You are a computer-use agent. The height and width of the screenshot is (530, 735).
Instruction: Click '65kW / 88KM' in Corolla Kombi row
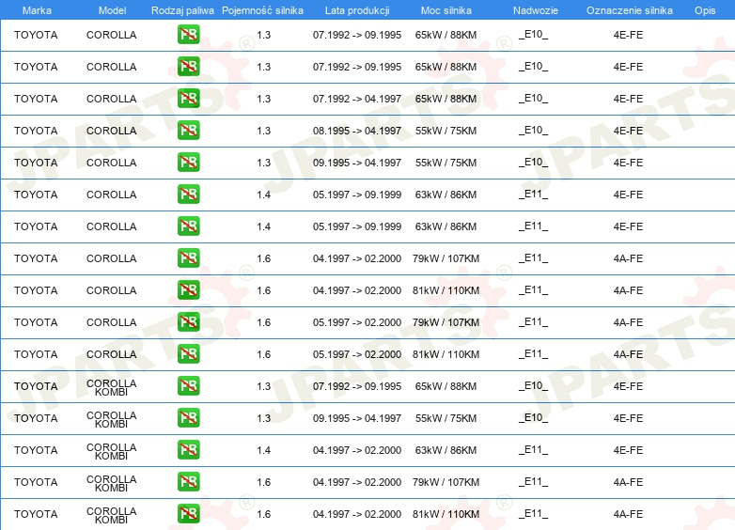point(446,386)
